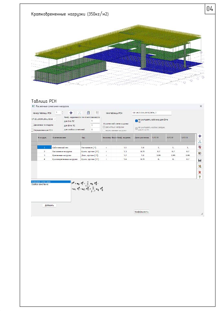Click the Номер таблицы РСН number field
Viewport: 220px width, 311px height.
(58, 113)
